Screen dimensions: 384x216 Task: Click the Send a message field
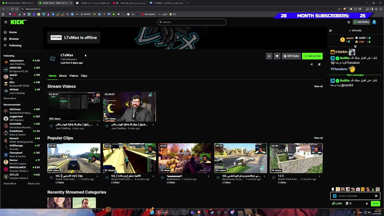(355, 196)
